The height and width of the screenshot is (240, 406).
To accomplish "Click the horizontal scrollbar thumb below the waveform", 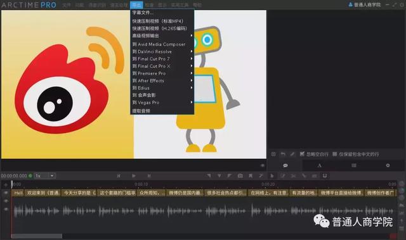I will [37, 236].
